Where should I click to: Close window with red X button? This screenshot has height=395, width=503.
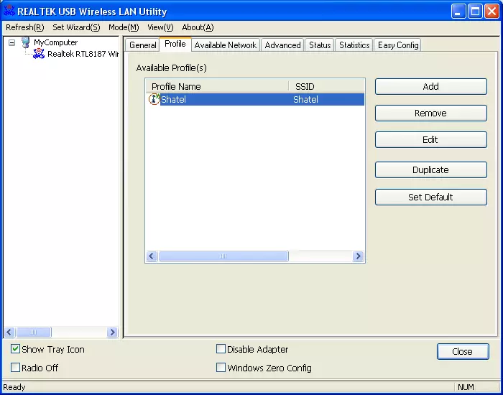[x=492, y=11]
